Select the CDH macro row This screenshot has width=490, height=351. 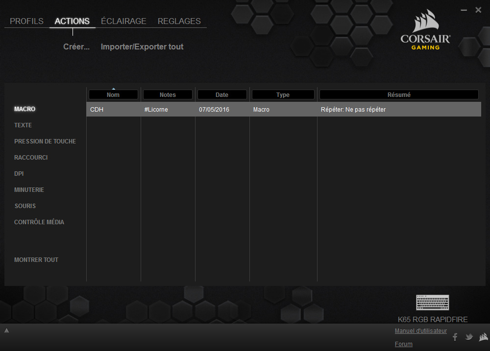pos(283,110)
